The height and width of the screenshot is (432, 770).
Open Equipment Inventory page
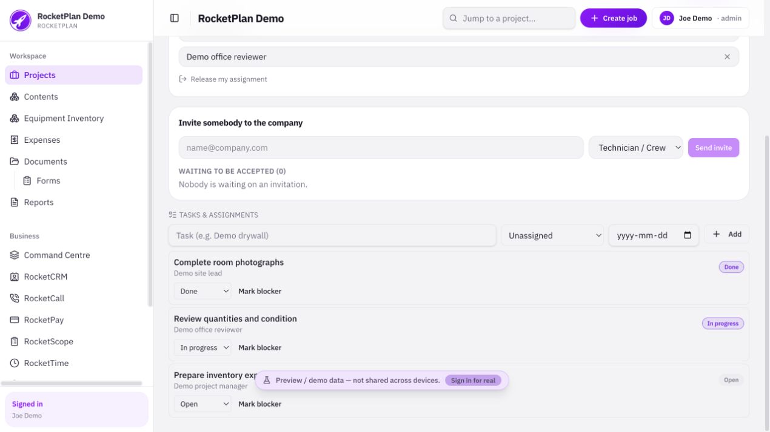pyautogui.click(x=73, y=119)
